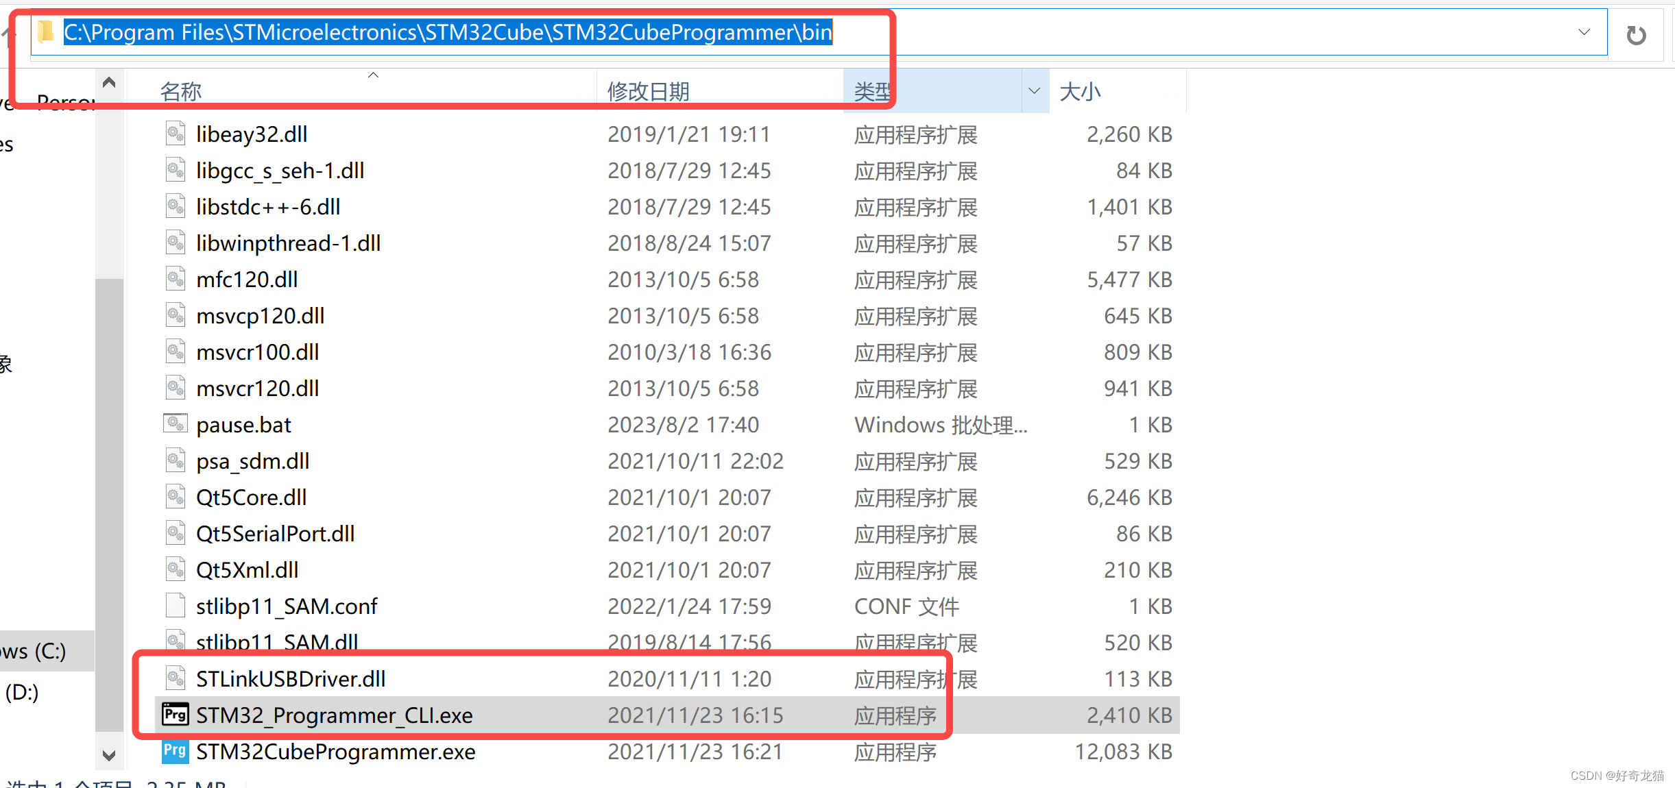Image resolution: width=1675 pixels, height=788 pixels.
Task: Select file name msvcr100.dll
Action: 258,352
